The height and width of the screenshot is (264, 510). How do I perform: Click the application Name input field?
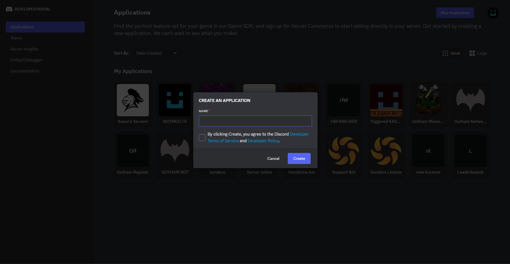coord(255,121)
